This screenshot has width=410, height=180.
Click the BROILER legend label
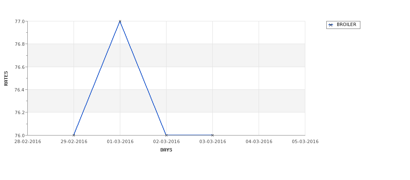(347, 24)
